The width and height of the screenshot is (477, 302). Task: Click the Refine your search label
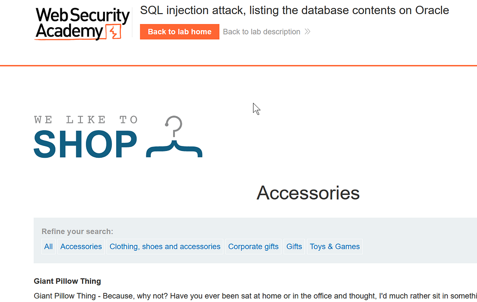pos(77,232)
